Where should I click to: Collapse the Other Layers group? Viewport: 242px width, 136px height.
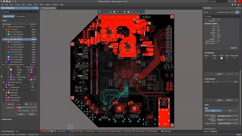pyautogui.click(x=6, y=90)
